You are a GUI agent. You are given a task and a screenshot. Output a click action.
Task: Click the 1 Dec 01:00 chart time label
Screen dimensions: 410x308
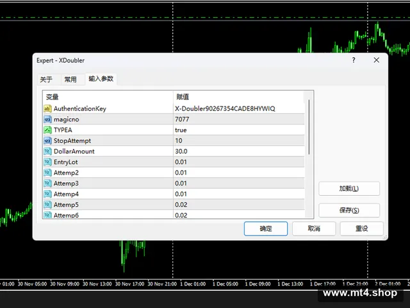[x=193, y=284]
